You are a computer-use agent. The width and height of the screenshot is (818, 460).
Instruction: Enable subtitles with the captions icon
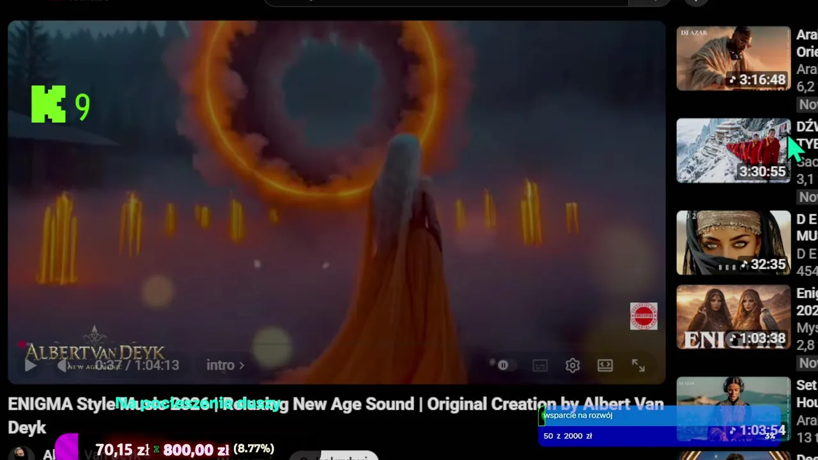pos(540,365)
